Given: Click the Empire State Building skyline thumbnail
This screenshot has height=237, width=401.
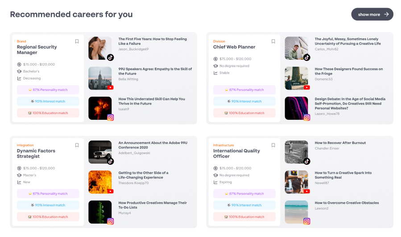Looking at the screenshot, I should (100, 78).
